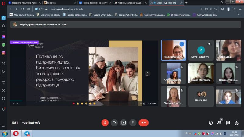Open Instagram in Opera sidebar
This screenshot has width=244, height=137.
(4, 53)
